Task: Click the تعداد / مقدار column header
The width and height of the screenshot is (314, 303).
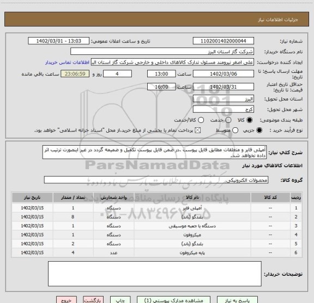Action: click(x=73, y=197)
